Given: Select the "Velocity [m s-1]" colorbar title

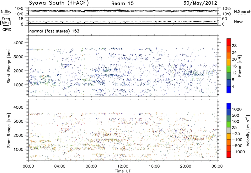Looking at the screenshot, I should pos(248,130).
